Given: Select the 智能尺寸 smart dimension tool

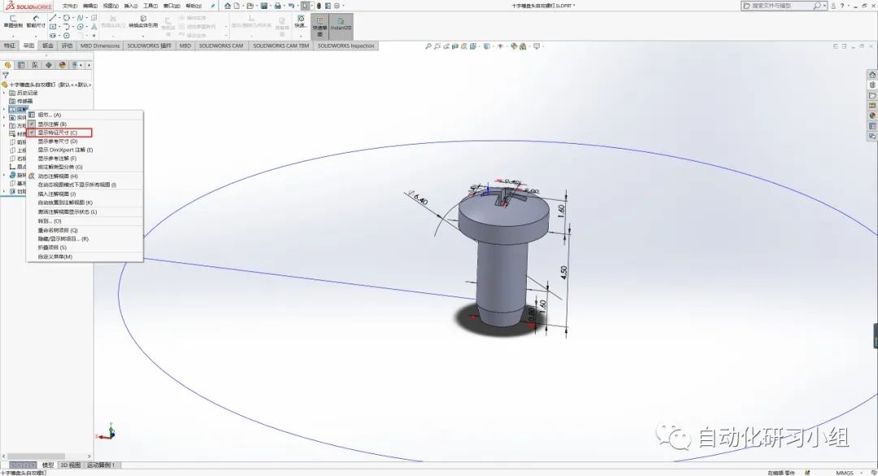Looking at the screenshot, I should pyautogui.click(x=36, y=22).
